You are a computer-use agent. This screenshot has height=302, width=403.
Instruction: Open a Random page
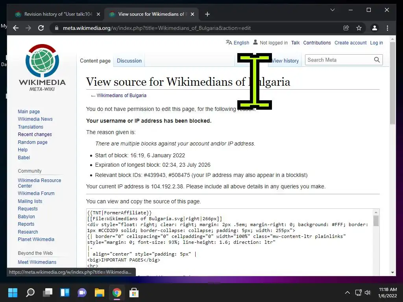pyautogui.click(x=33, y=142)
